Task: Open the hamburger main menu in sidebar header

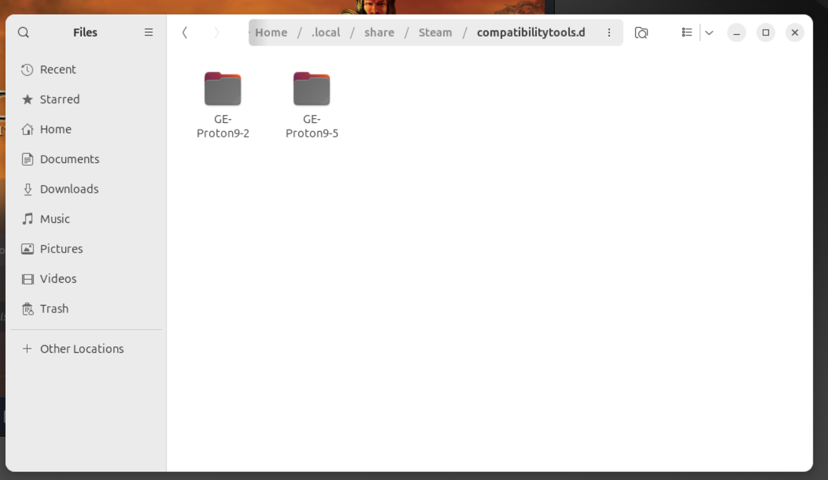Action: pos(149,32)
